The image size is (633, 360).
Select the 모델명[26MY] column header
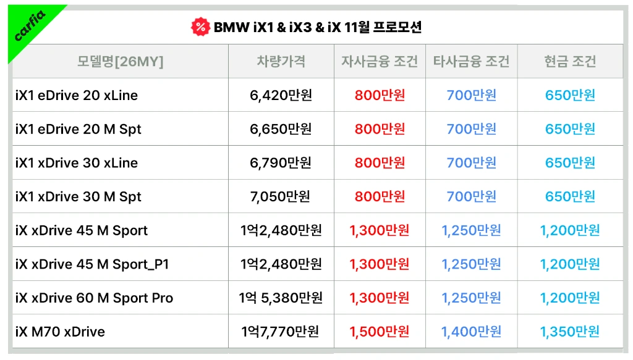pos(120,61)
